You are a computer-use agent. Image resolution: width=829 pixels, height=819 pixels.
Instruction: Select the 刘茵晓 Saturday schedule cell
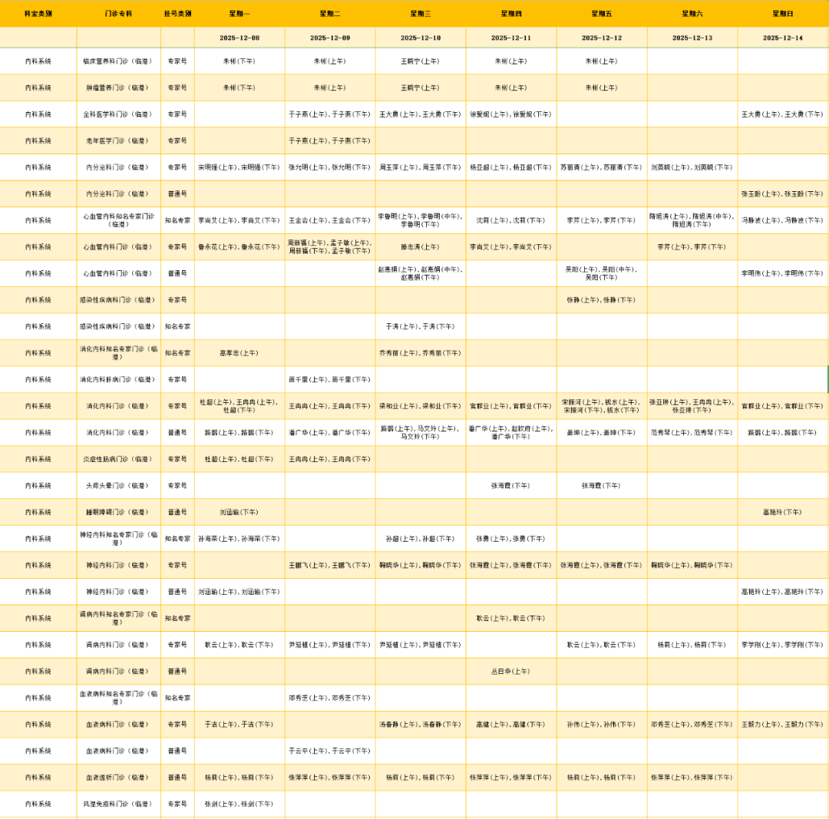tap(692, 167)
